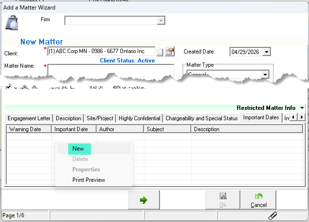Open client lookup ellipsis button
This screenshot has width=309, height=222.
coord(160,53)
